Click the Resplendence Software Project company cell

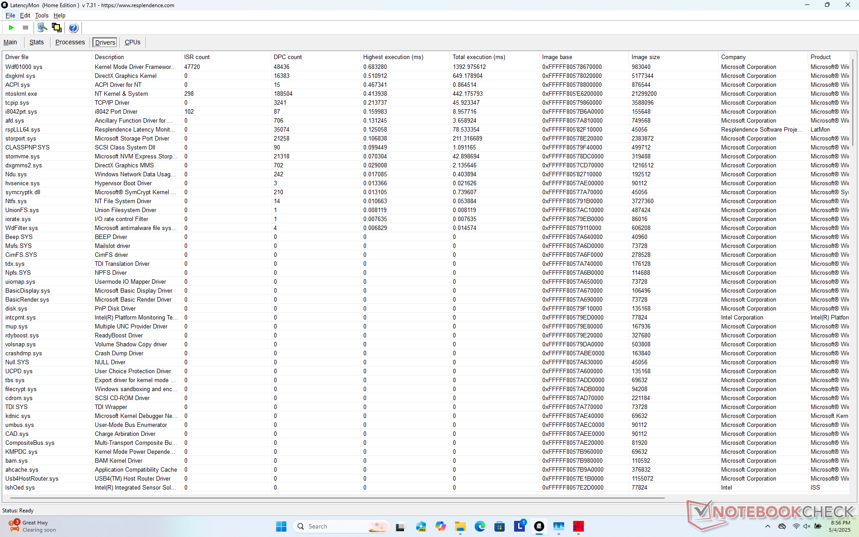pyautogui.click(x=762, y=129)
